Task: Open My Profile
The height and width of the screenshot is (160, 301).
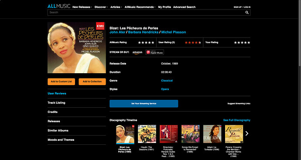Action: [x=164, y=7]
